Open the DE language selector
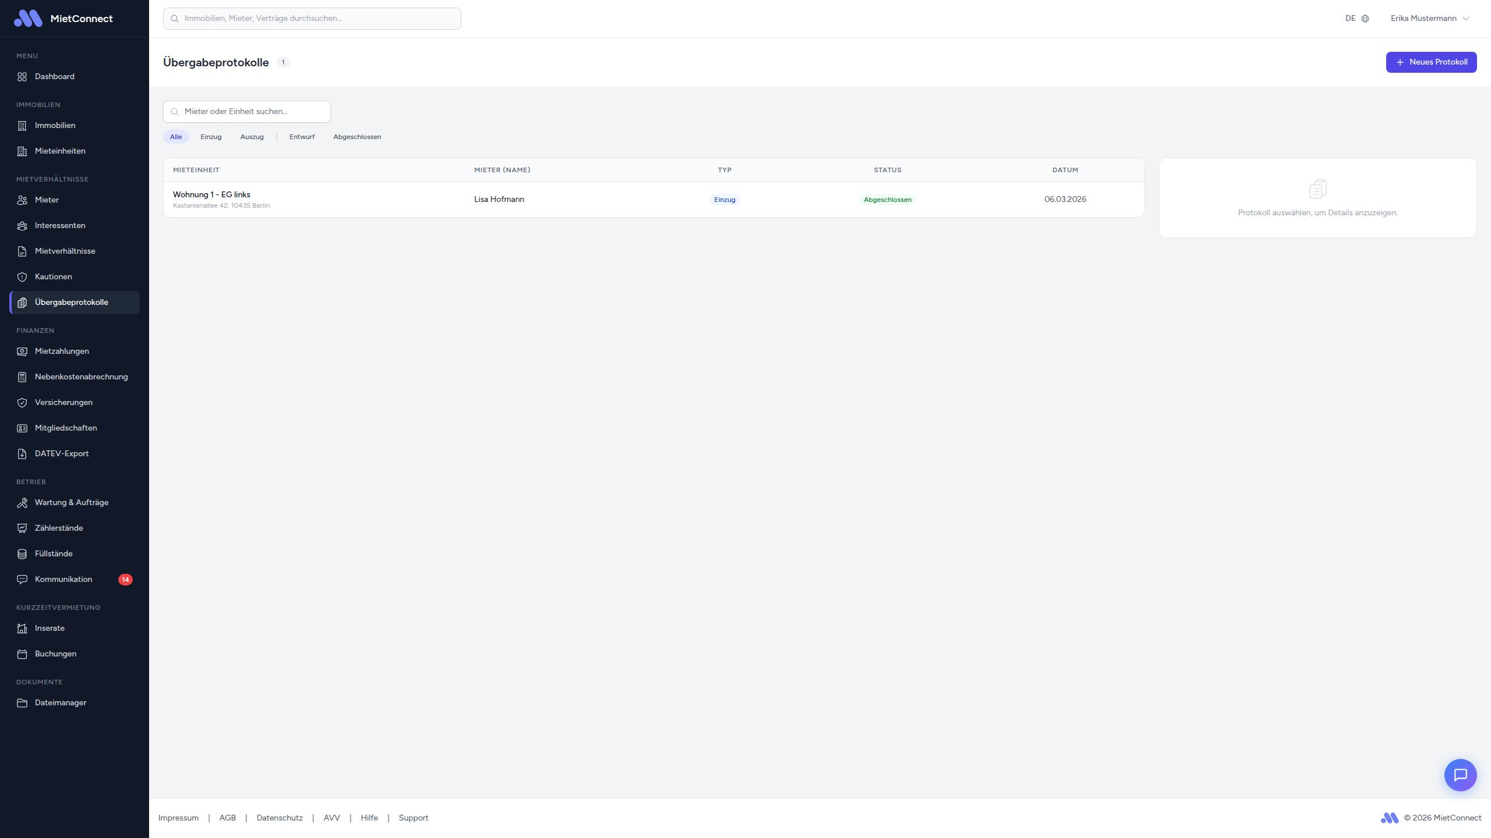 [1351, 19]
